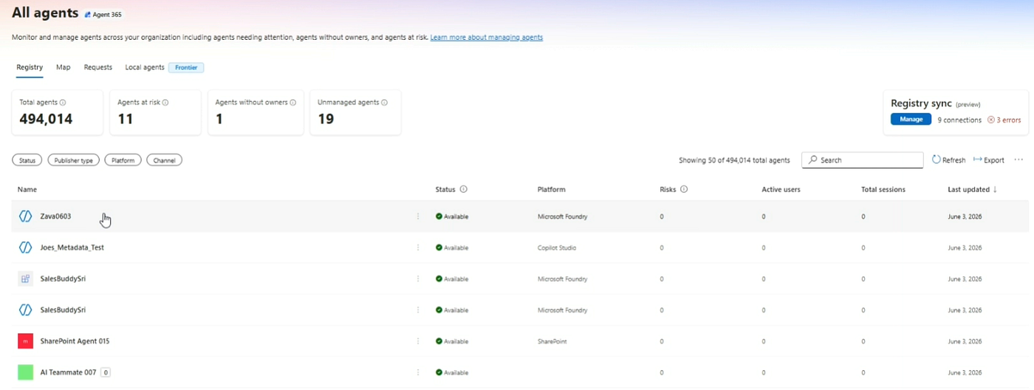The image size is (1034, 390).
Task: Open the Joes_Metadata_Test agent name
Action: pos(72,247)
